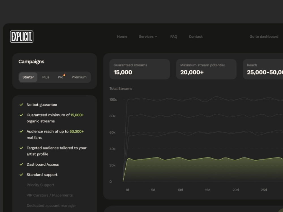The image size is (283, 212).
Task: Click the Dedicated account manager item
Action: (x=51, y=205)
